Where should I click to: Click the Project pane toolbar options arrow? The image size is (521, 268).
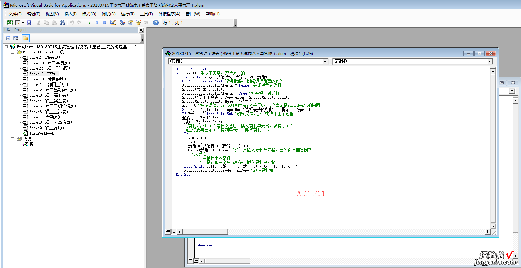(142, 39)
